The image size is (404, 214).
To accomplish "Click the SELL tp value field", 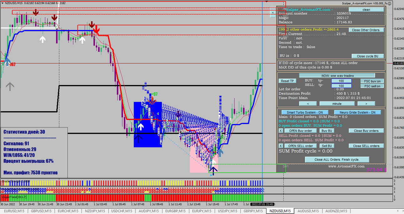I will tap(341, 86).
